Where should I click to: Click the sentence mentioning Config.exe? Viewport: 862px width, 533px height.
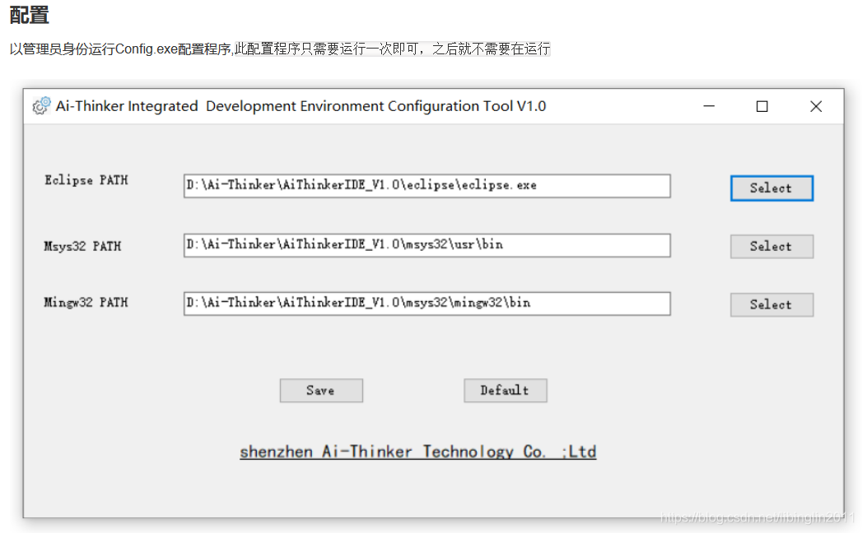tap(280, 49)
